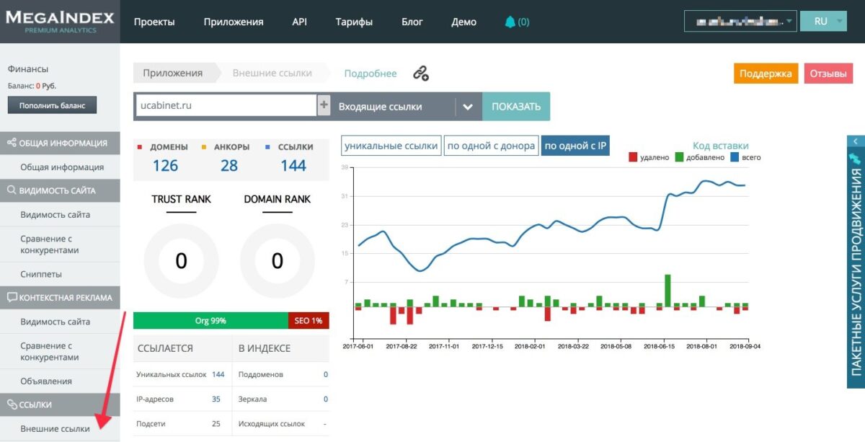The height and width of the screenshot is (442, 865).
Task: Go to the API menu item
Action: click(x=299, y=22)
